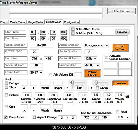Run the Volume Check button
The height and width of the screenshot is (130, 138).
(x=93, y=73)
